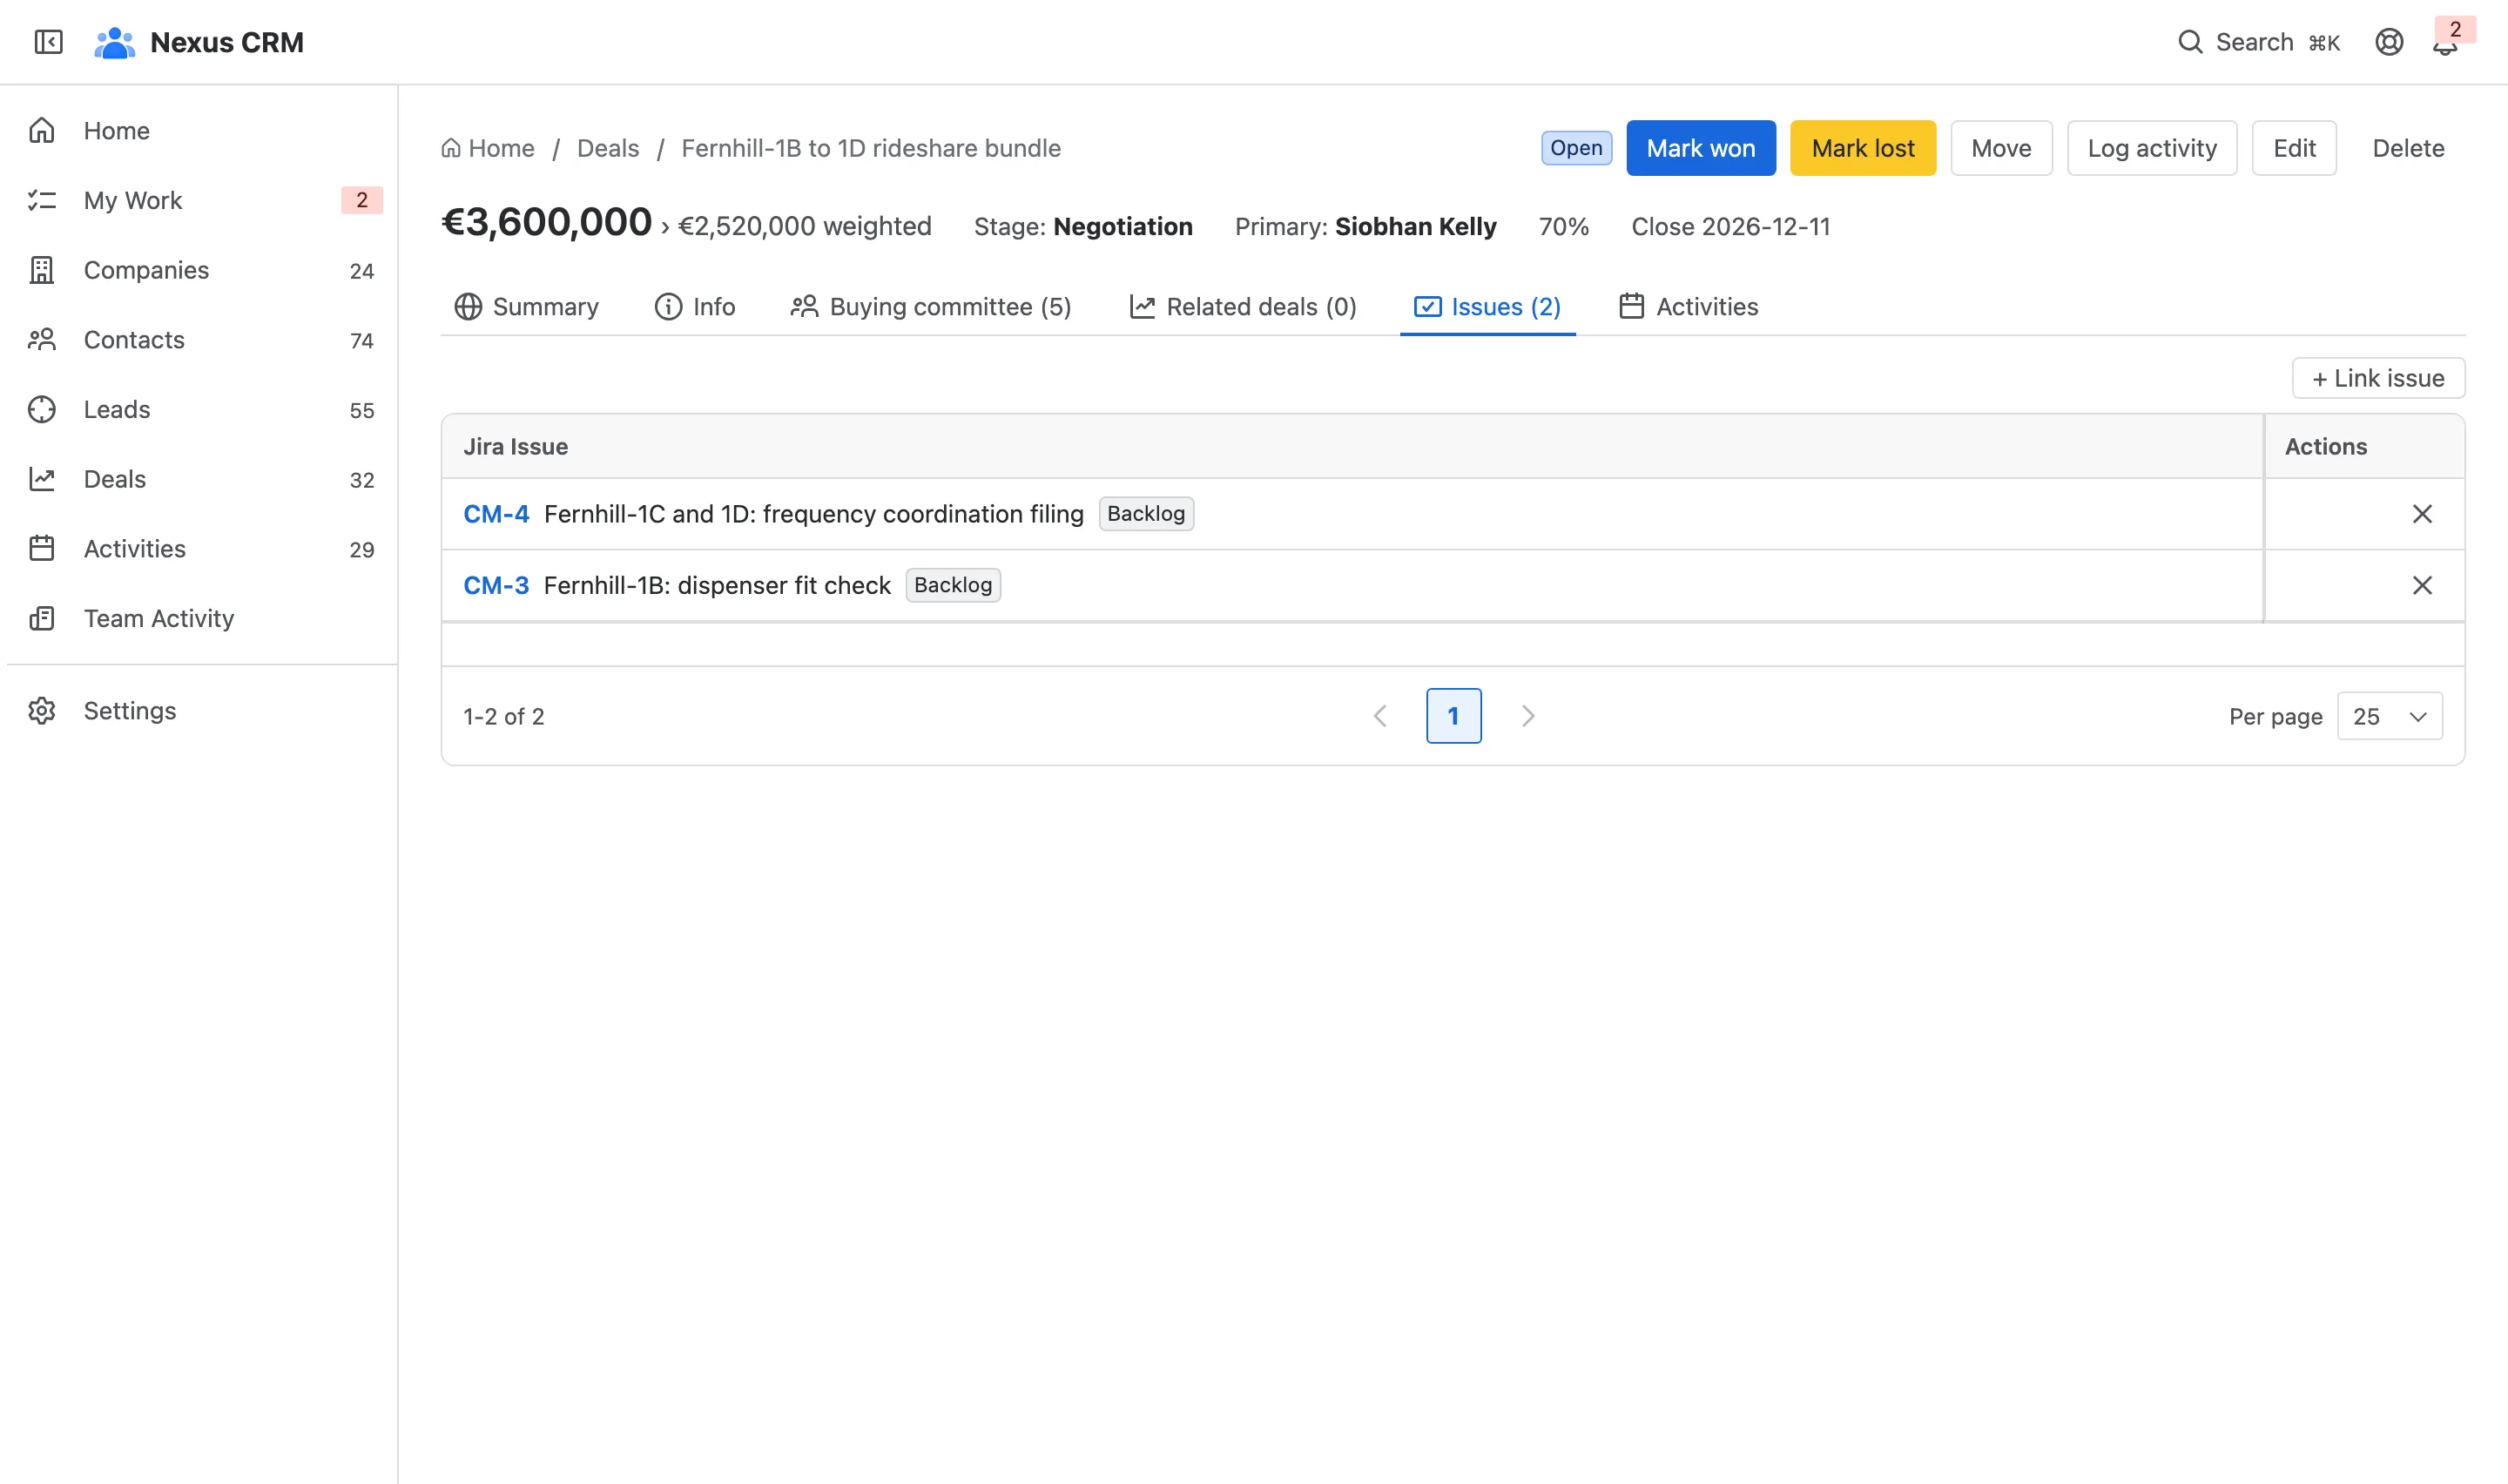Open the notifications bell
Viewport: 2508px width, 1484px height.
click(x=2445, y=42)
